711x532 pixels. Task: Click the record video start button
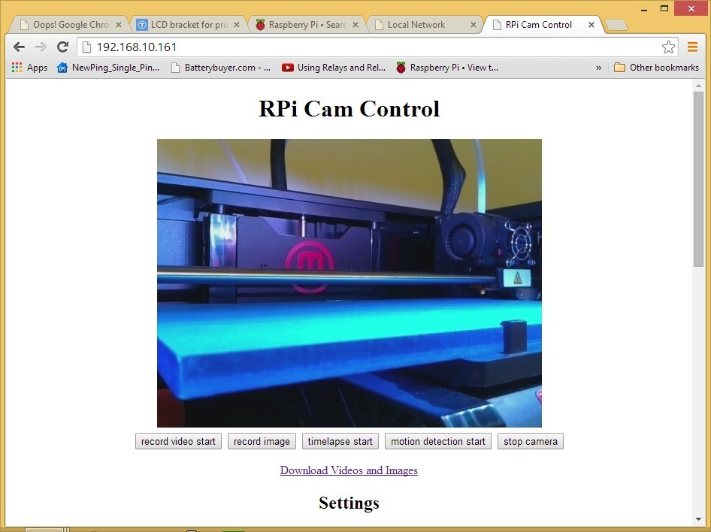[x=178, y=441]
